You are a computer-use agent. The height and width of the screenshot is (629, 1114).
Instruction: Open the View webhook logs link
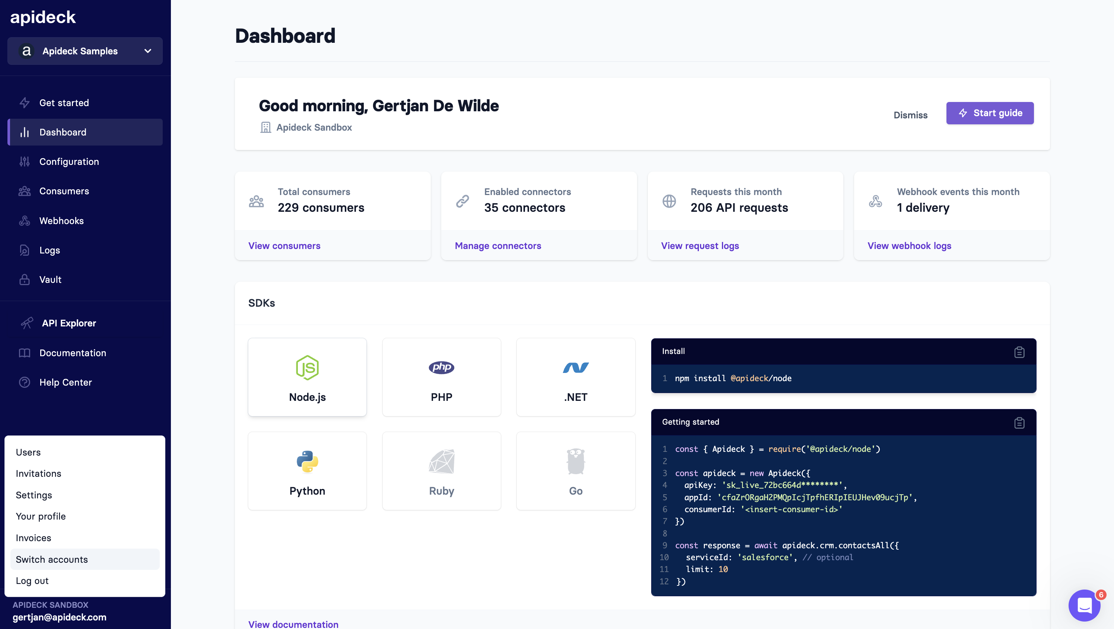pos(909,246)
